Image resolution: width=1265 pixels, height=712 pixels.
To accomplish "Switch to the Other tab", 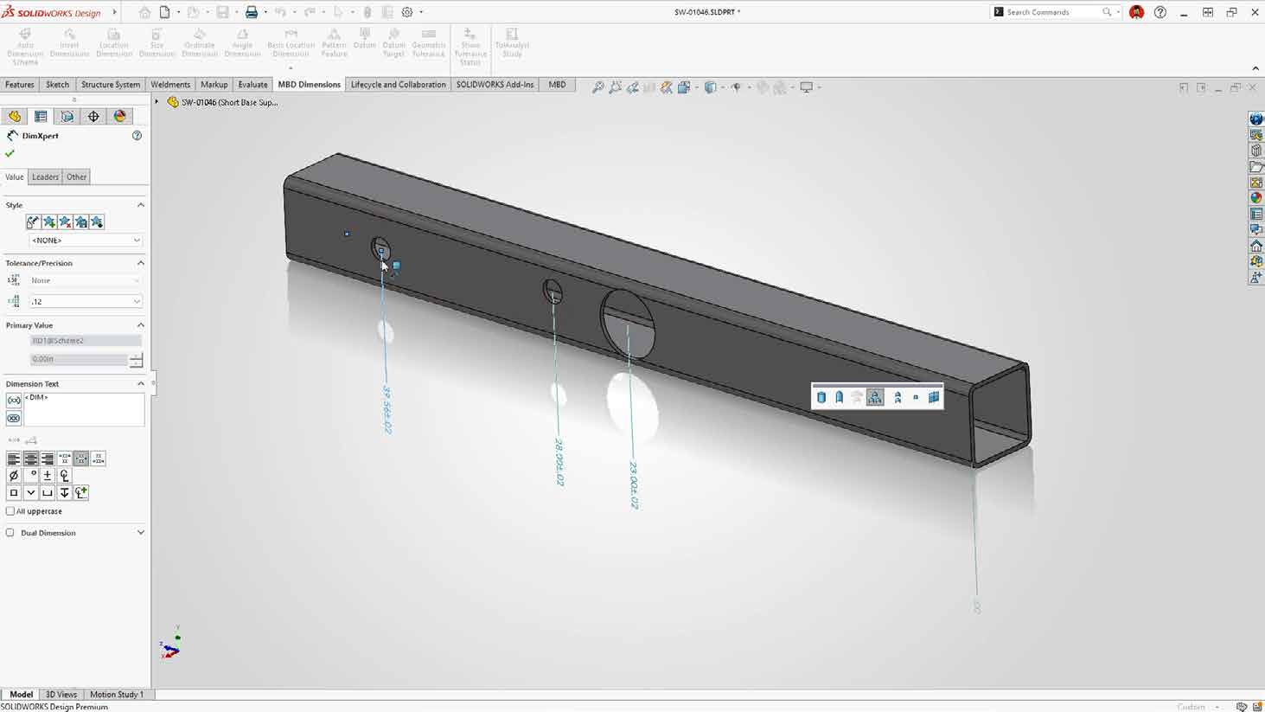I will pyautogui.click(x=76, y=176).
